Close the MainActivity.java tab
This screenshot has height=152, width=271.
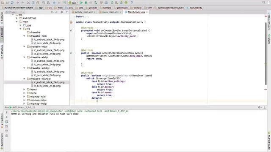[147, 12]
